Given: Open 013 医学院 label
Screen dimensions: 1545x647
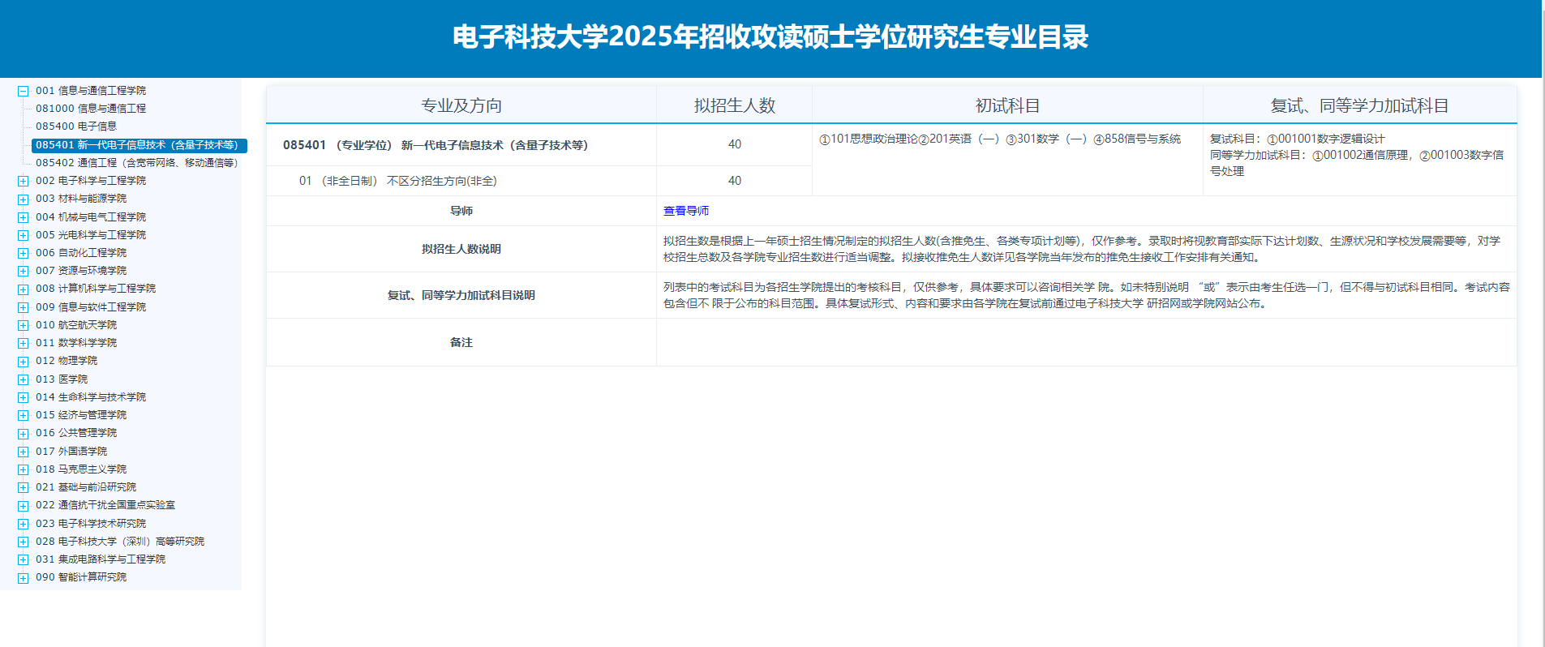Looking at the screenshot, I should 62,379.
